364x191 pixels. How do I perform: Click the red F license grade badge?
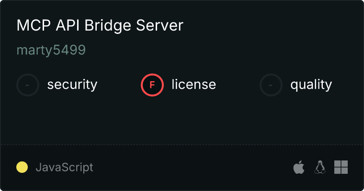[x=152, y=85]
